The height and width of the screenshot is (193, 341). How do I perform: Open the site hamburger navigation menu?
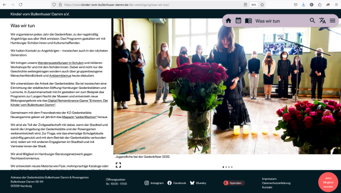click(x=332, y=20)
